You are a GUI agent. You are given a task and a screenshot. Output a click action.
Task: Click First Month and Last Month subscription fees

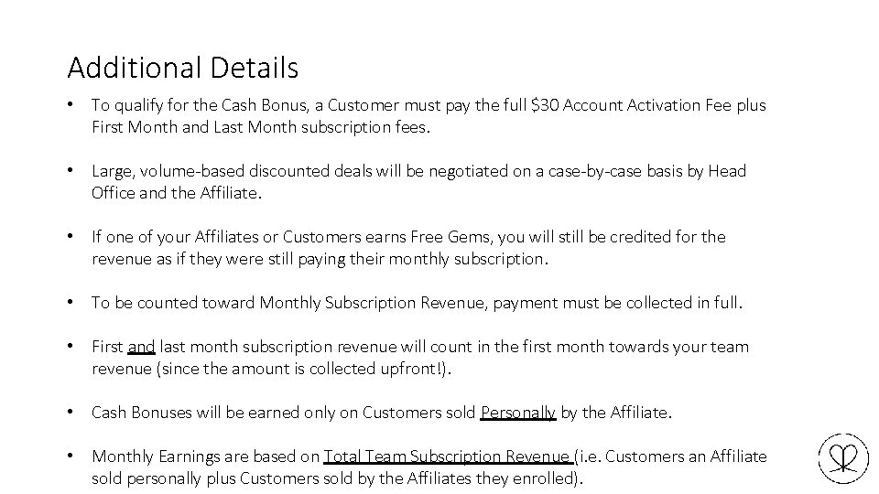[x=261, y=127]
